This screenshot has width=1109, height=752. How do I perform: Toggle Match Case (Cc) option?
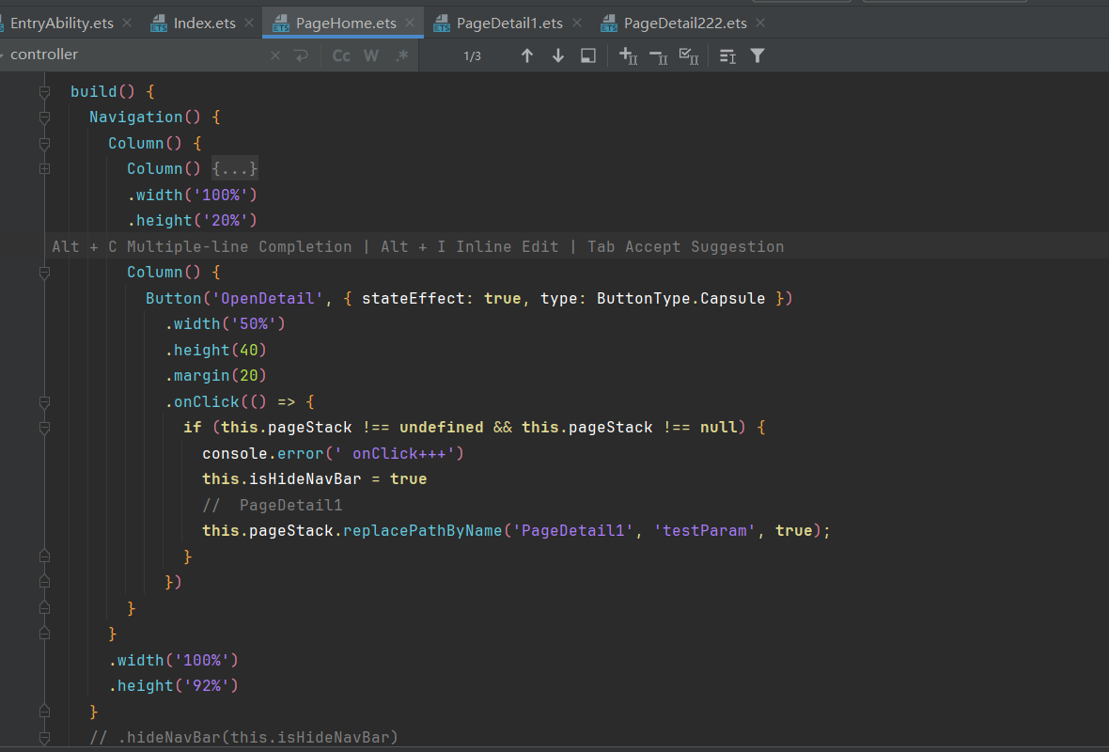[341, 56]
